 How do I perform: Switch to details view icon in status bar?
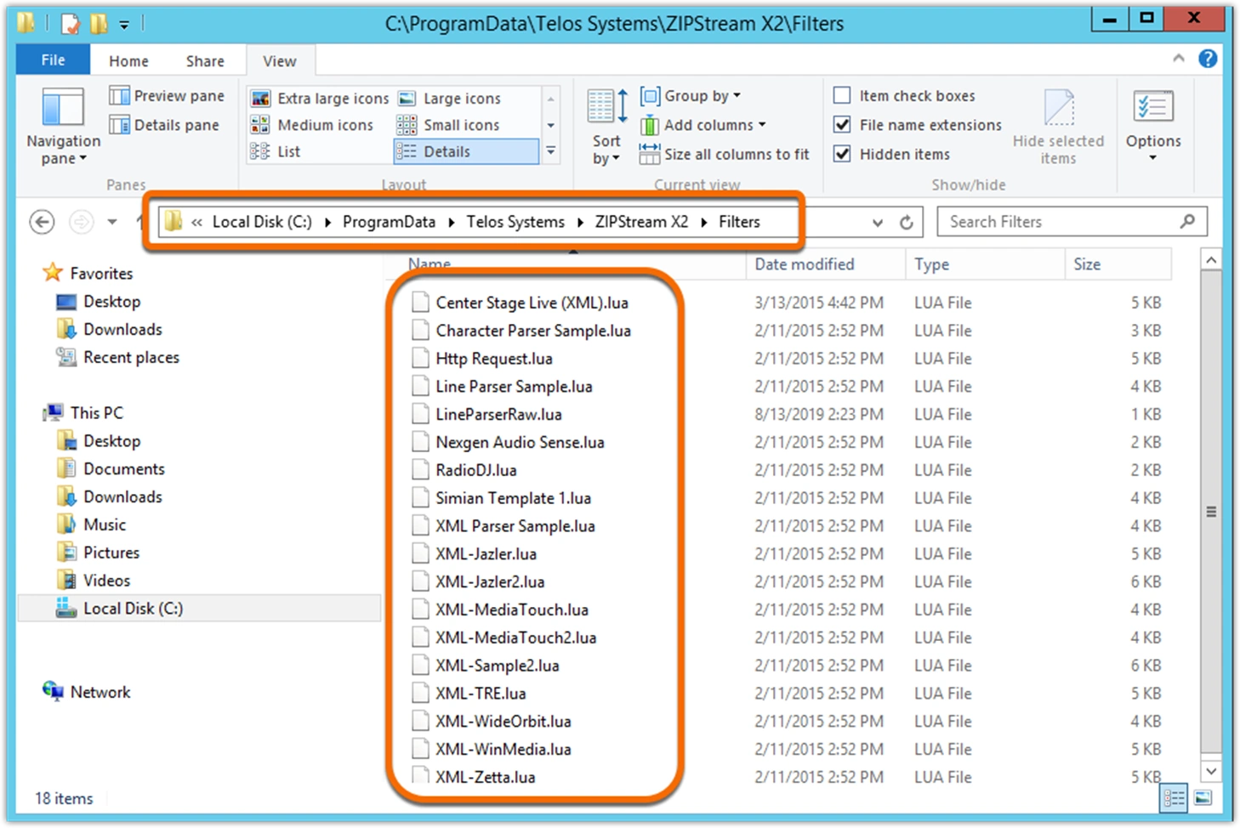1175,797
